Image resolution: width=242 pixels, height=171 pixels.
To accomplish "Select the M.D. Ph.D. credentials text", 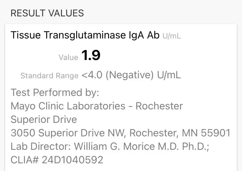I will click(x=183, y=146).
